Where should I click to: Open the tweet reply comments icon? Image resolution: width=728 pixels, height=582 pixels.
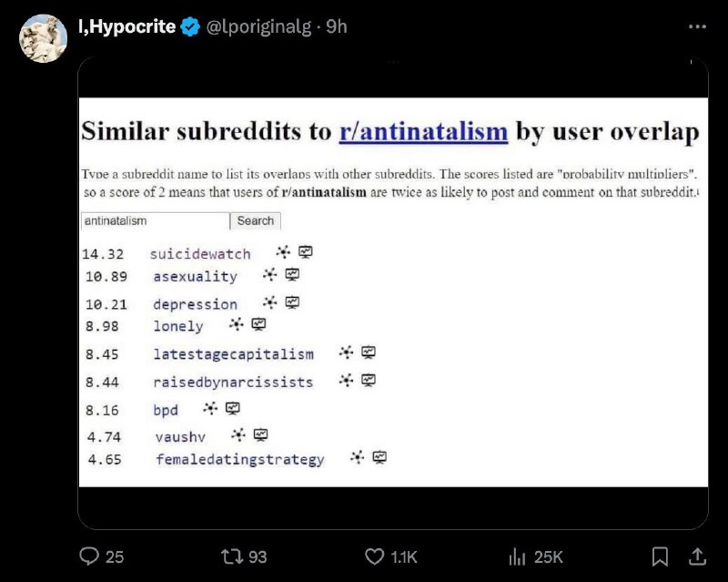89,556
